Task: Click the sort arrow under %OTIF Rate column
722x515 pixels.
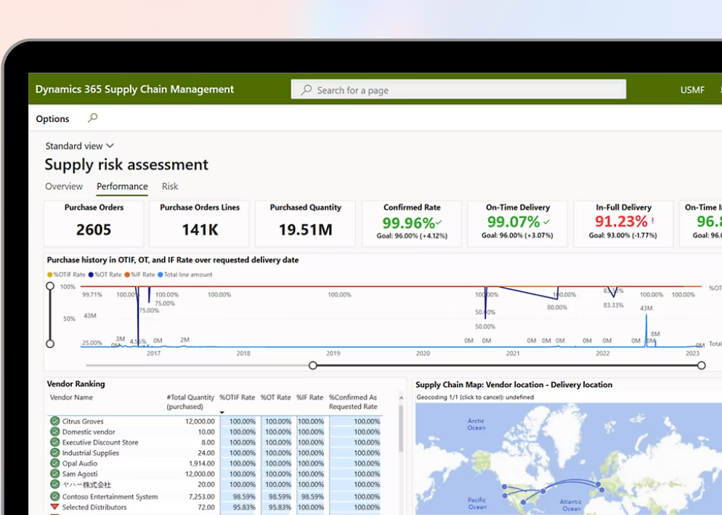Action: (222, 413)
